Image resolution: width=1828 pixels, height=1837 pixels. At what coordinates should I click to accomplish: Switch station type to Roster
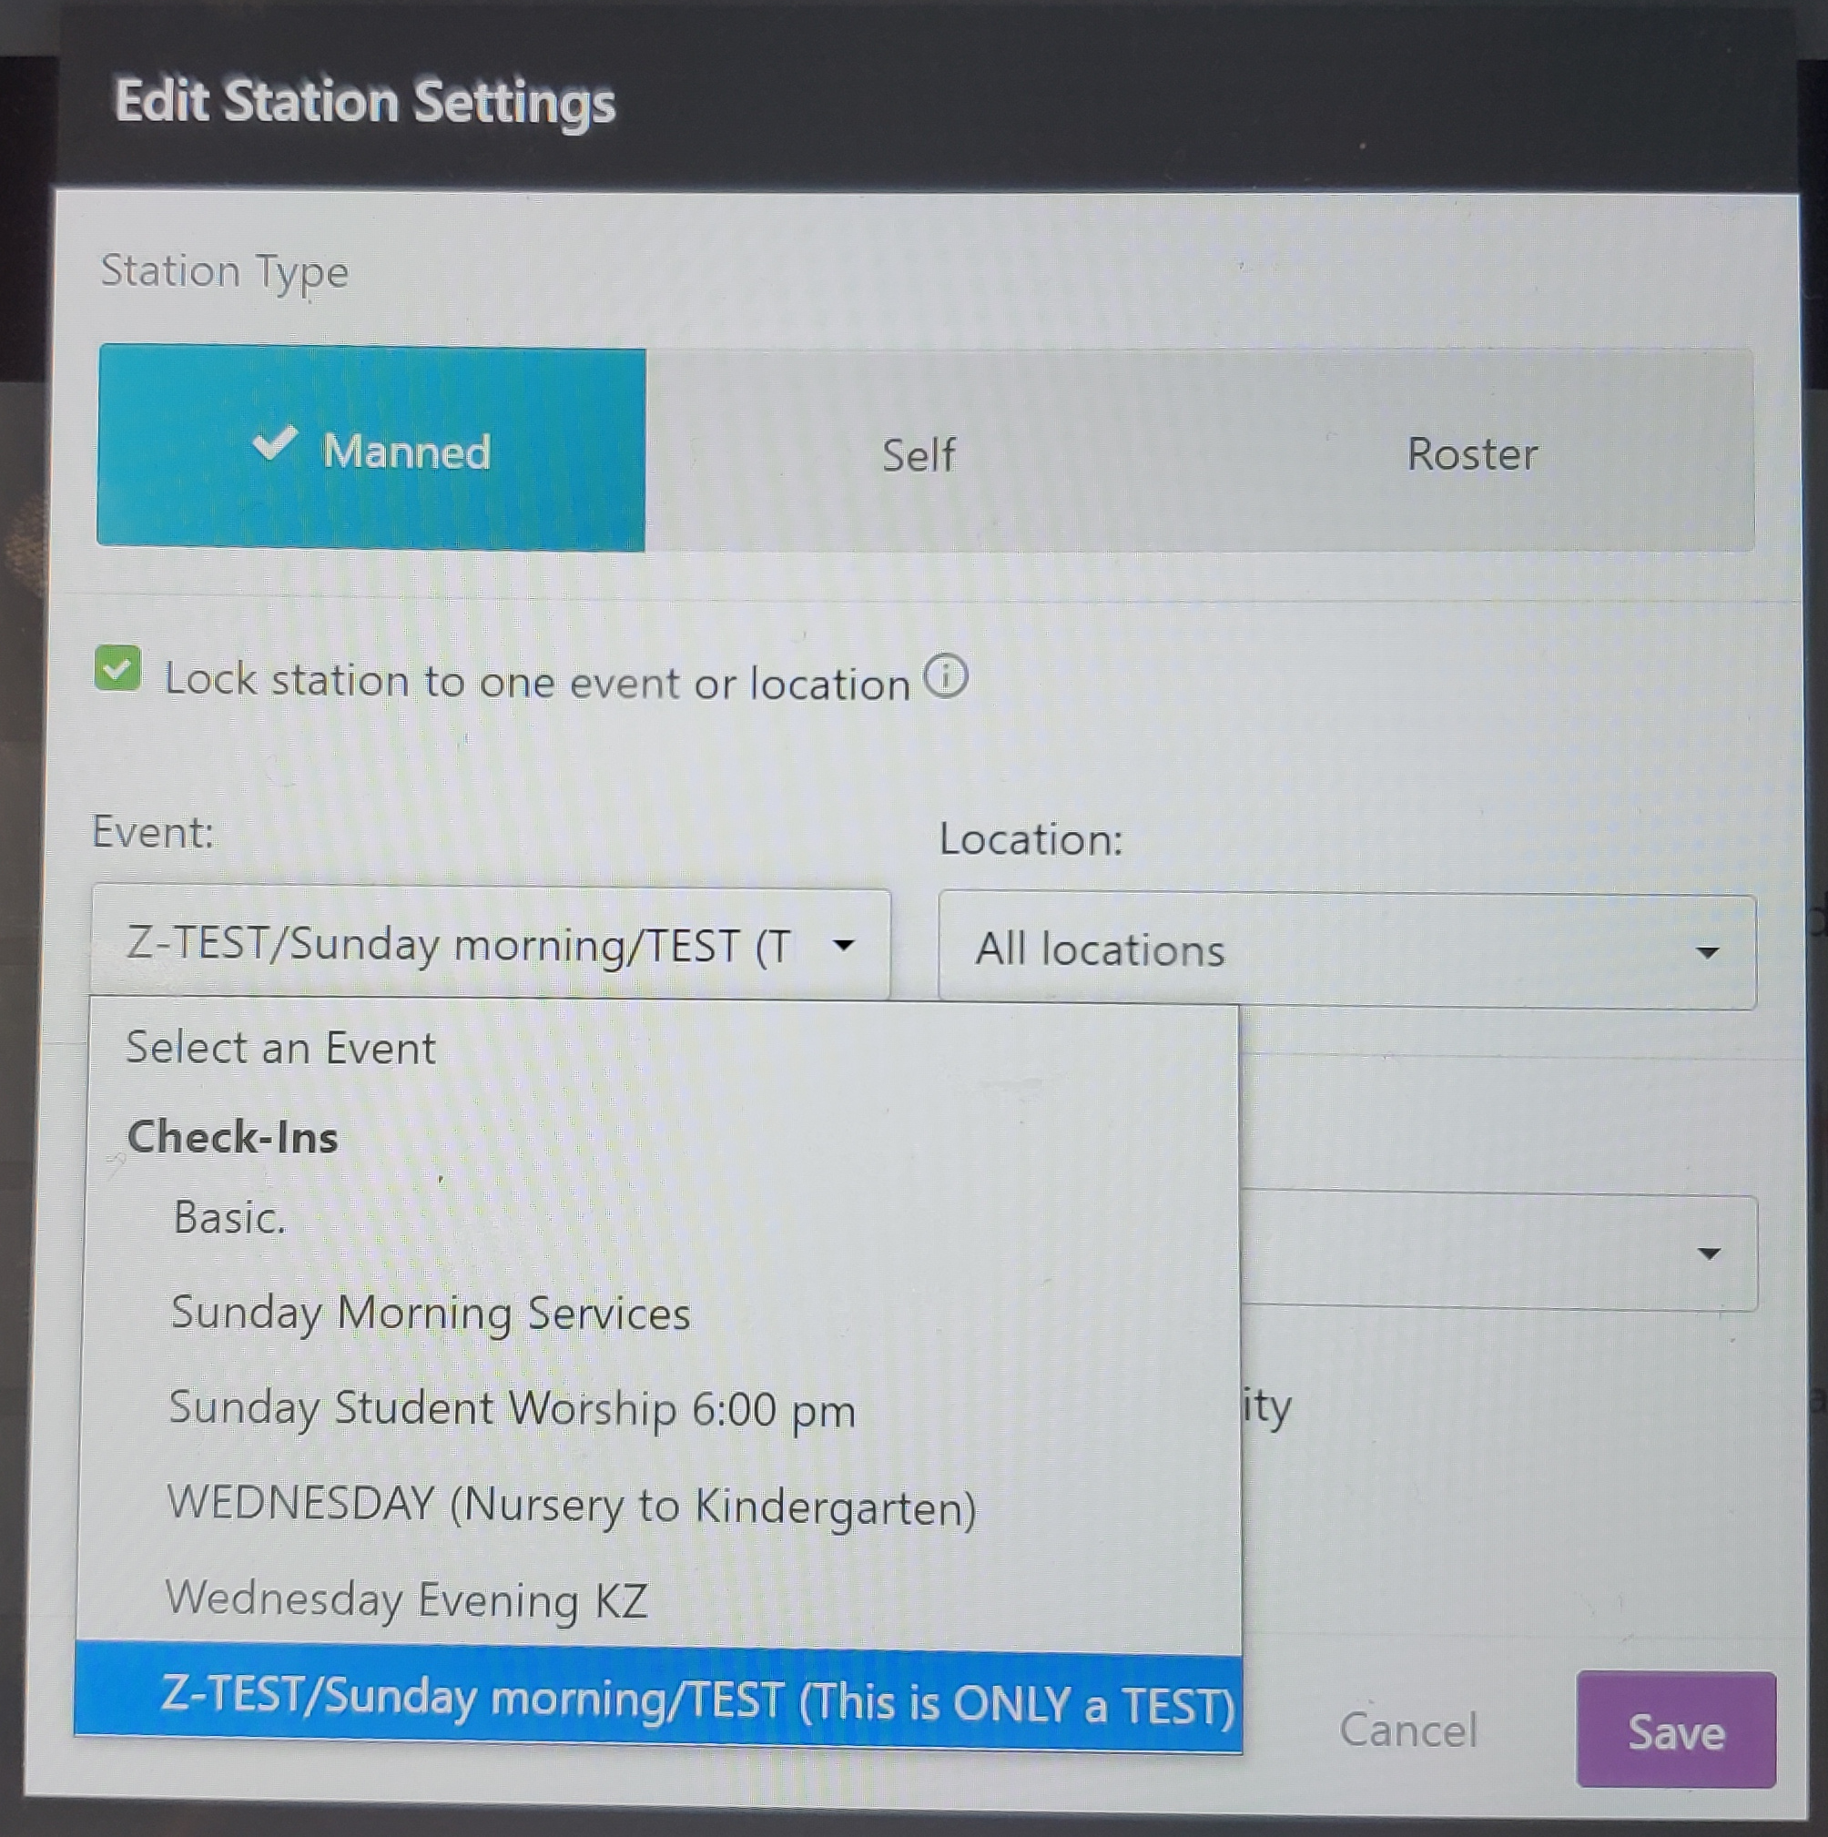[x=1471, y=453]
